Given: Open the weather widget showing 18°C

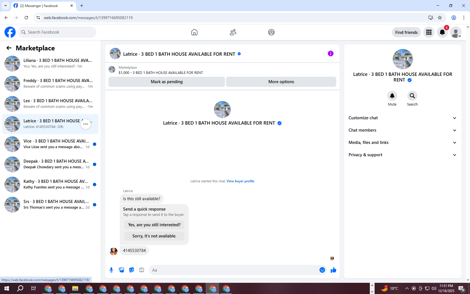Looking at the screenshot, I should coord(390,288).
